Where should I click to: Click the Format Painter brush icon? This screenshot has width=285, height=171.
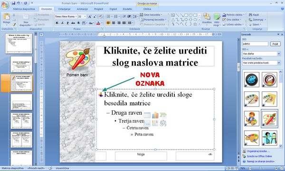pyautogui.click(x=14, y=25)
